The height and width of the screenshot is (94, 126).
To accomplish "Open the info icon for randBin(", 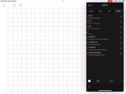I will [121, 48].
